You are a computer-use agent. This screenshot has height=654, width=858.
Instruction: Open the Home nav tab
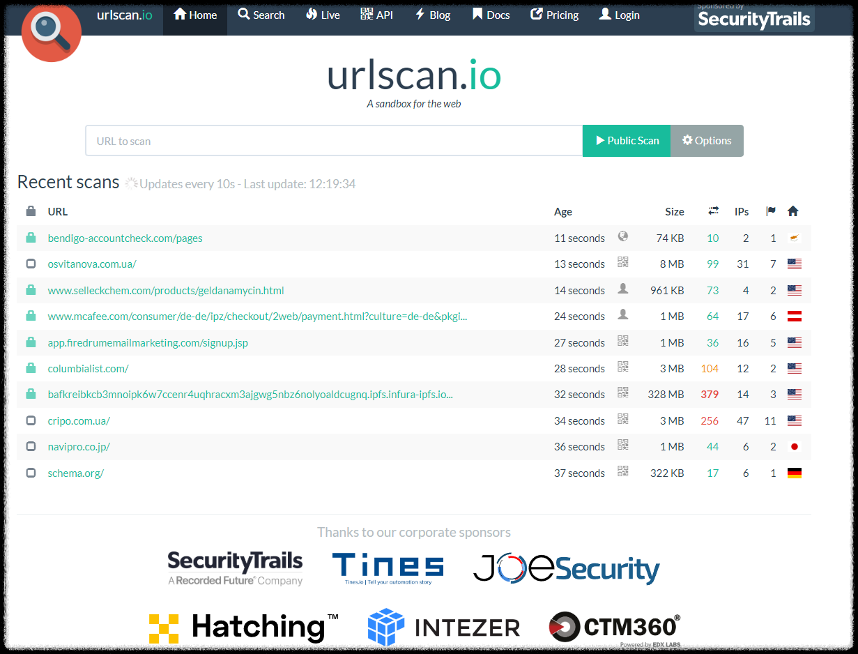coord(195,15)
